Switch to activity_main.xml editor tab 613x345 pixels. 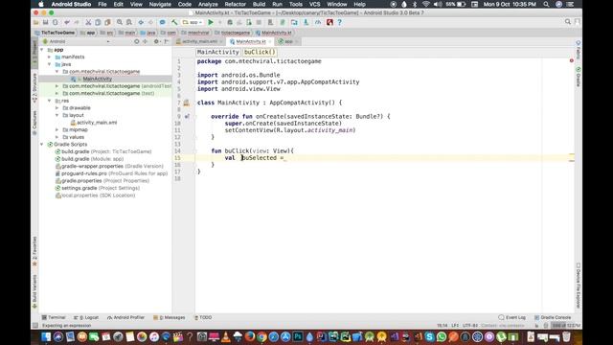tap(199, 41)
